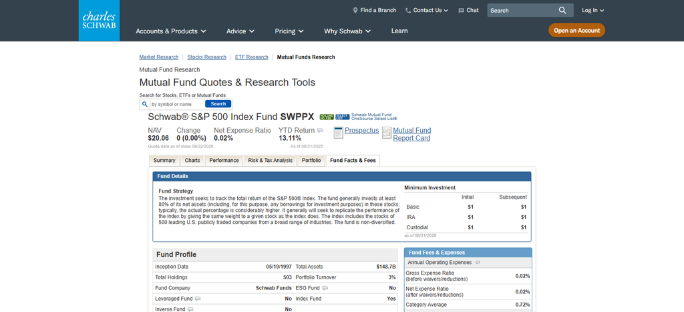Click the Total Holdings value 503
Image resolution: width=684 pixels, height=312 pixels.
click(x=287, y=277)
